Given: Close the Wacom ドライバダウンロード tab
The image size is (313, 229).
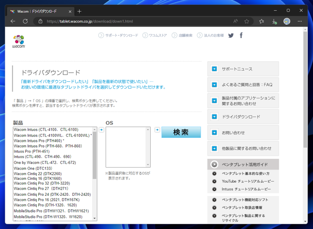Looking at the screenshot, I should [70, 12].
